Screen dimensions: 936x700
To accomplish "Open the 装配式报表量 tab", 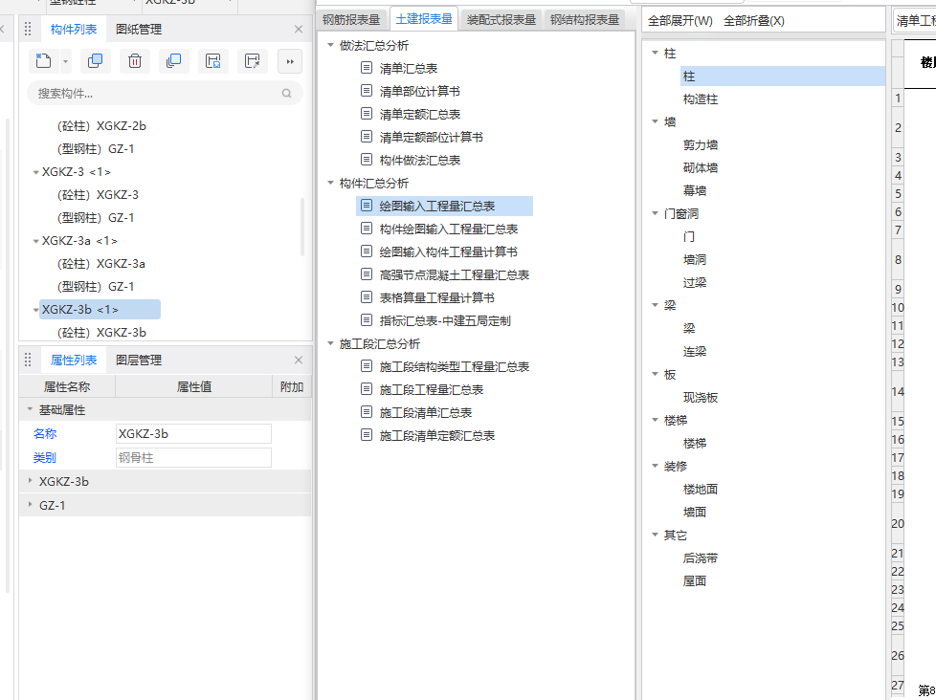I will click(x=501, y=19).
